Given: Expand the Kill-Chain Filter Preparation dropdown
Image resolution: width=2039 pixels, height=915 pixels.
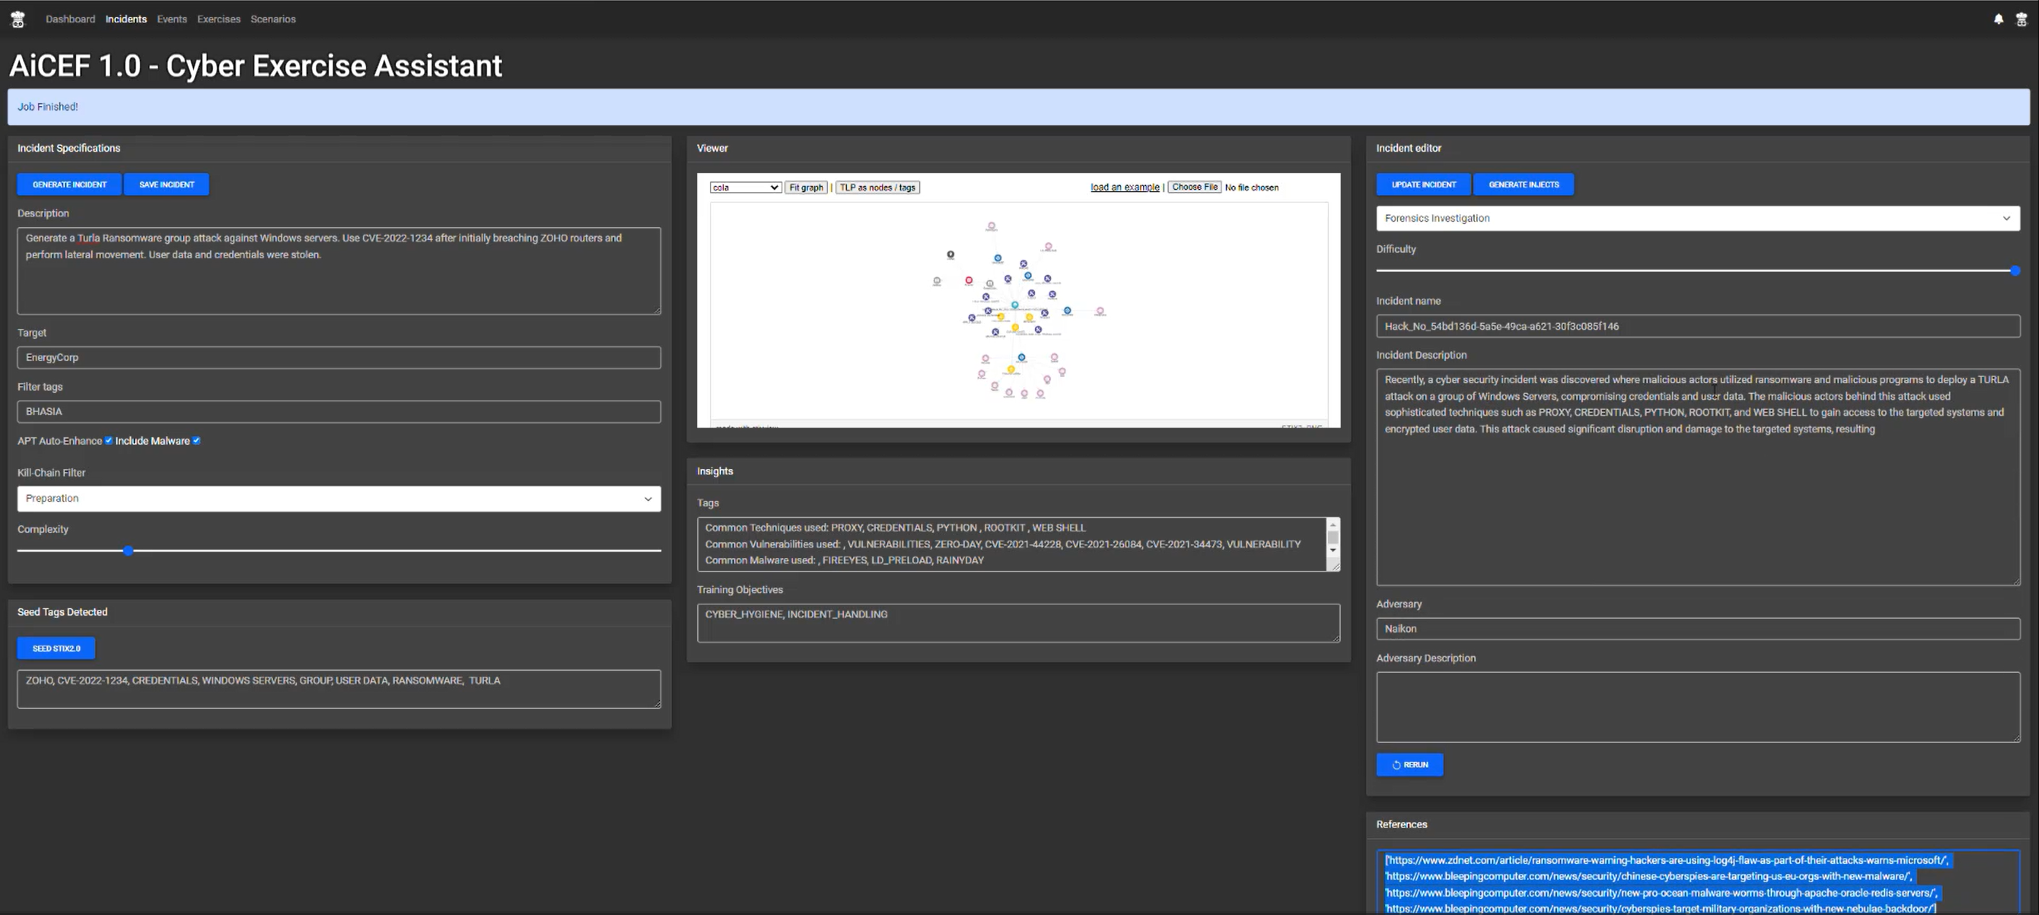Looking at the screenshot, I should tap(339, 498).
